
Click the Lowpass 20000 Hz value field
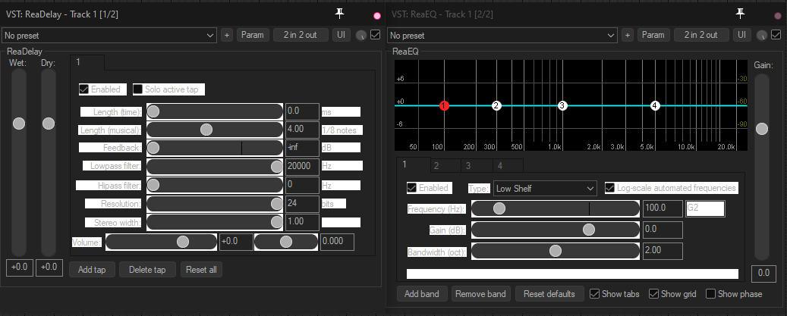click(x=302, y=166)
